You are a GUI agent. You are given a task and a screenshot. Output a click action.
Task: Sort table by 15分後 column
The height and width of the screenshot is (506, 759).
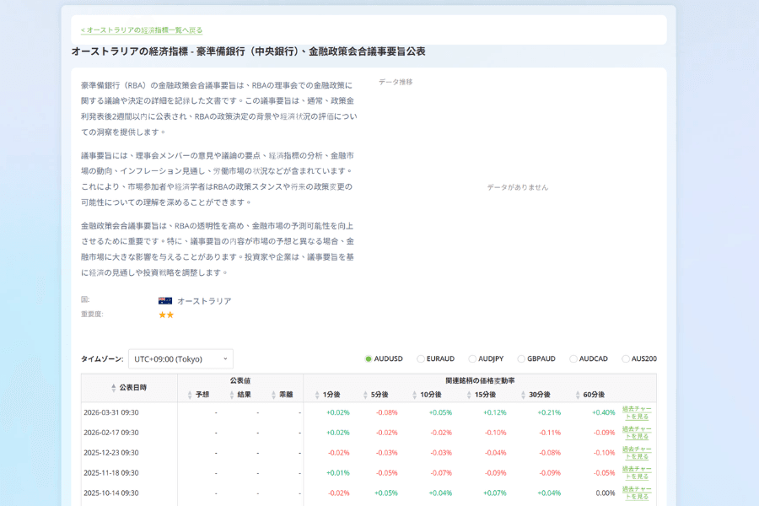[482, 395]
